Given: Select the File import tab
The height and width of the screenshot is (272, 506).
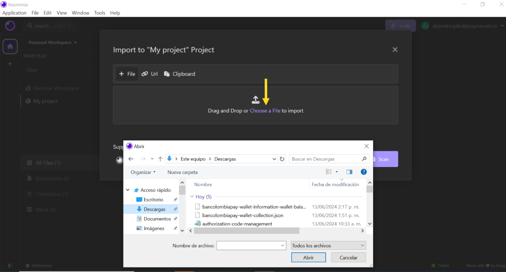Looking at the screenshot, I should [127, 74].
